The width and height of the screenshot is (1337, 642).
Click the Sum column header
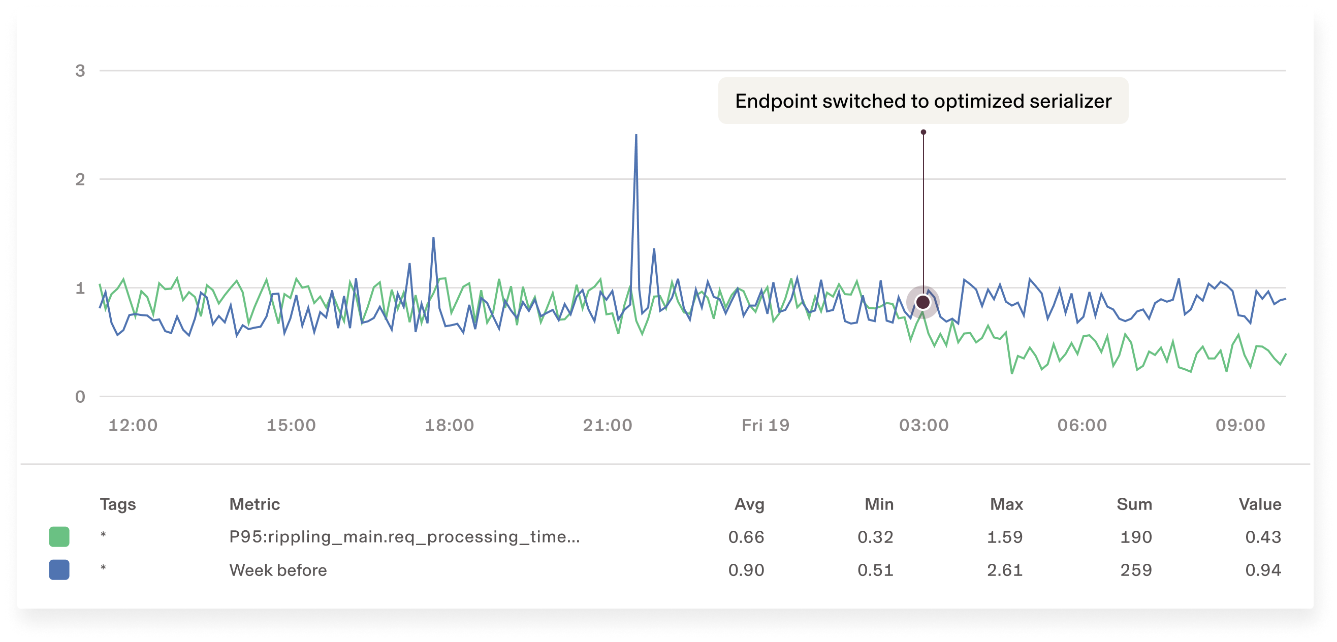tap(1134, 504)
